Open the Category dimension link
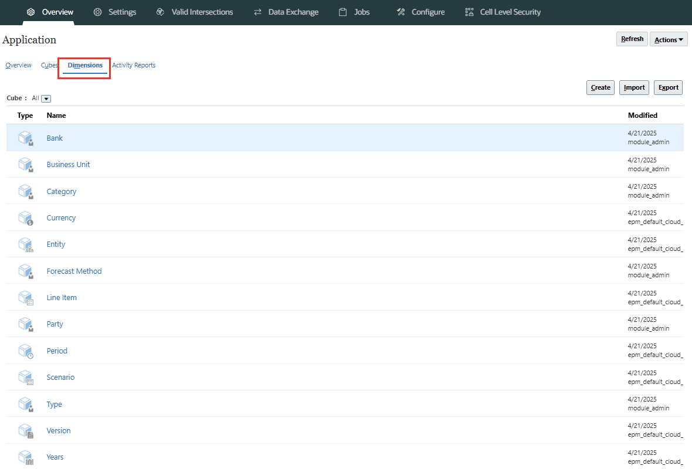The width and height of the screenshot is (692, 469). tap(62, 192)
